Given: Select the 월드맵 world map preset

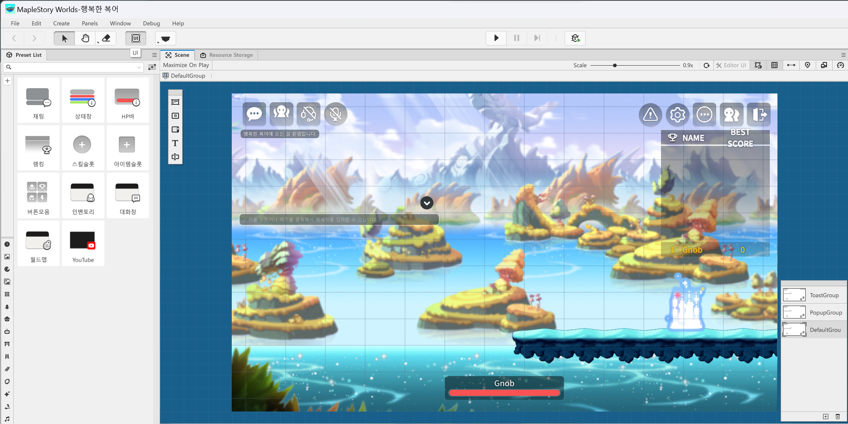Looking at the screenshot, I should (38, 244).
